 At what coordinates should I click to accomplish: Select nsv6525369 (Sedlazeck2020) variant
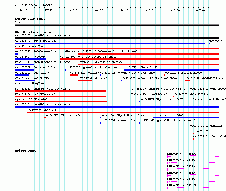click(x=24, y=70)
